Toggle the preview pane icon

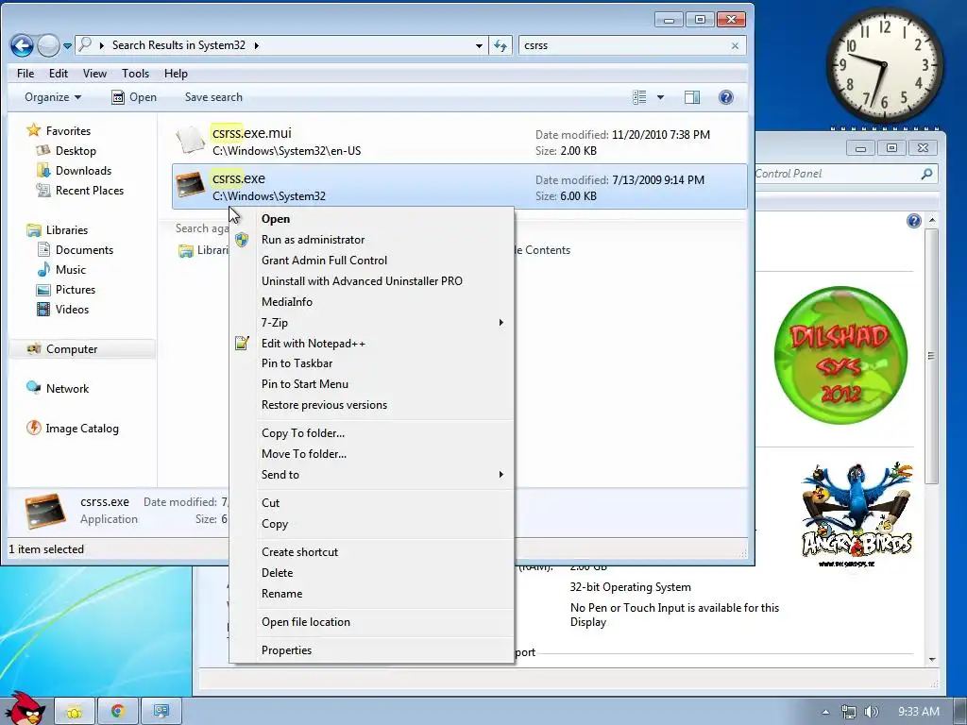click(x=692, y=97)
